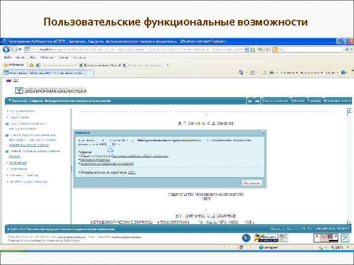Click the left arrow page navigation button
Screen dimensions: 354x265
pos(250,101)
